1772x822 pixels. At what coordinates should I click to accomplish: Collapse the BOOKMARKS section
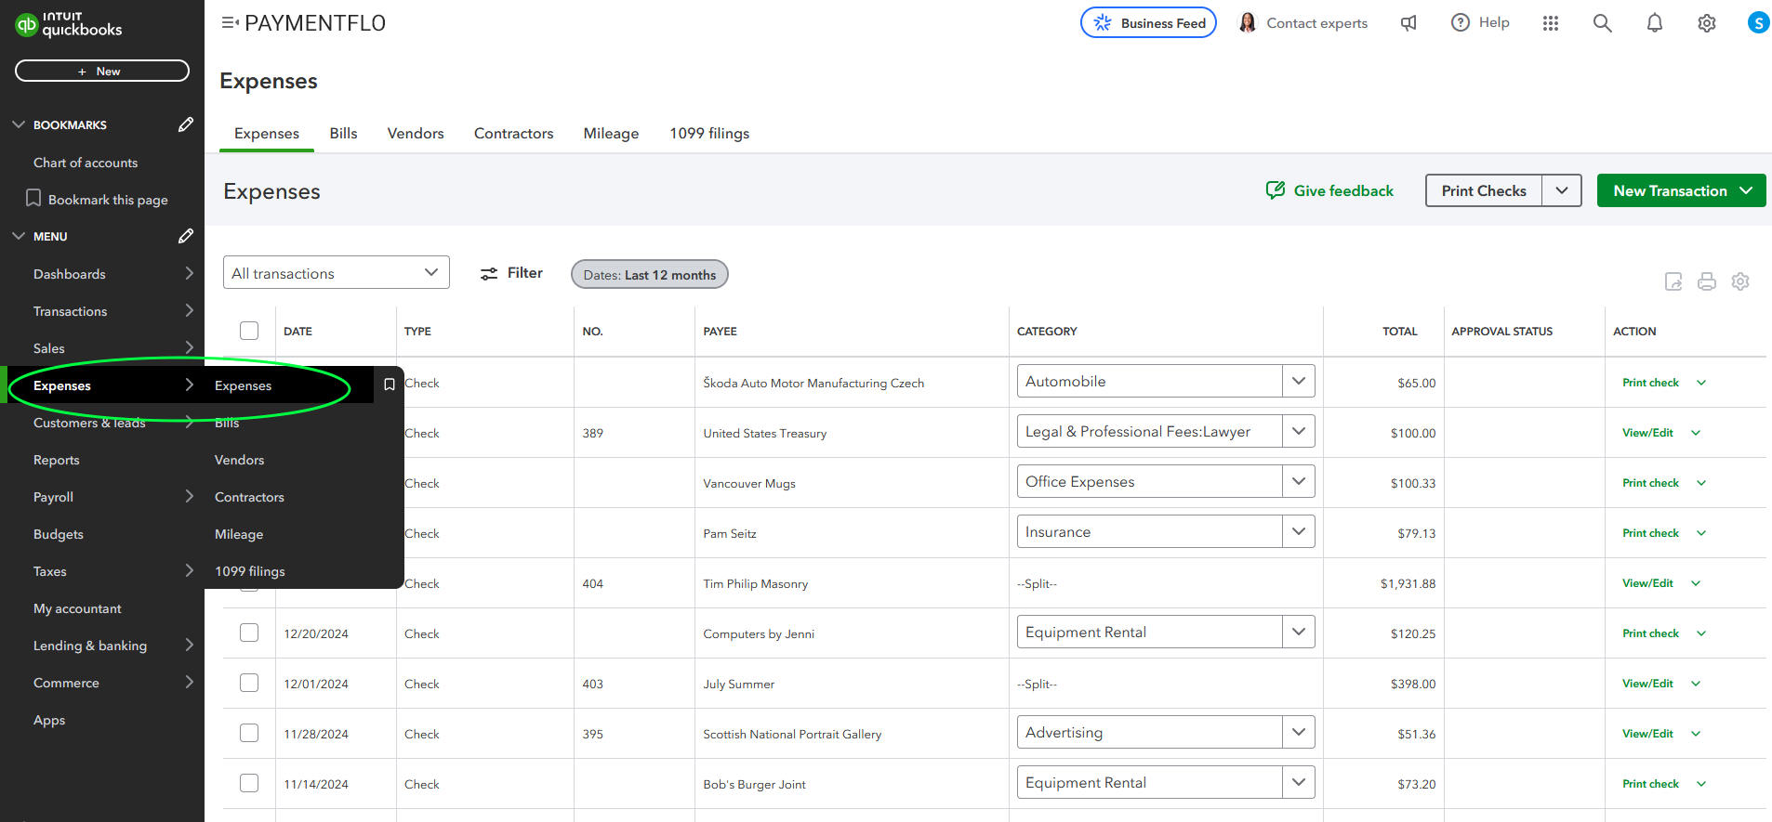pos(19,124)
